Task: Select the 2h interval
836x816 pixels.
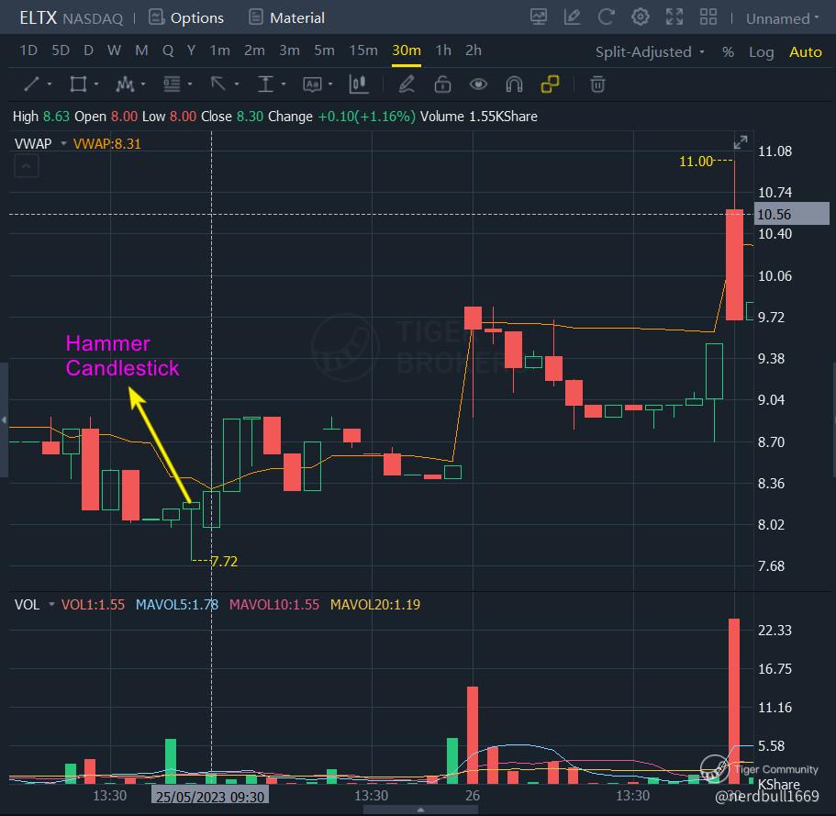Action: tap(473, 50)
